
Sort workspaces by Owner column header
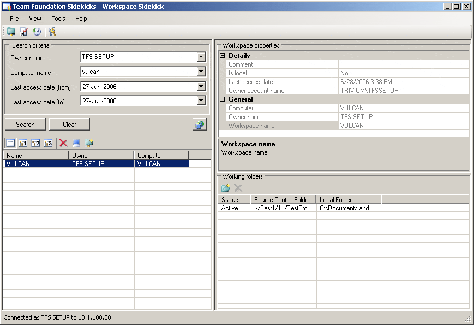(101, 156)
